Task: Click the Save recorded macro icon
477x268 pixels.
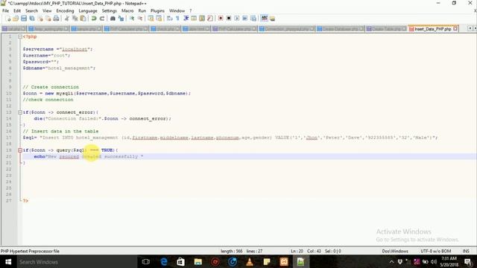Action: (253, 19)
